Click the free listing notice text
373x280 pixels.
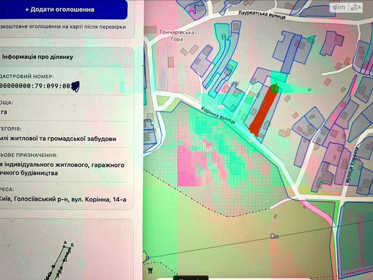coord(63,27)
